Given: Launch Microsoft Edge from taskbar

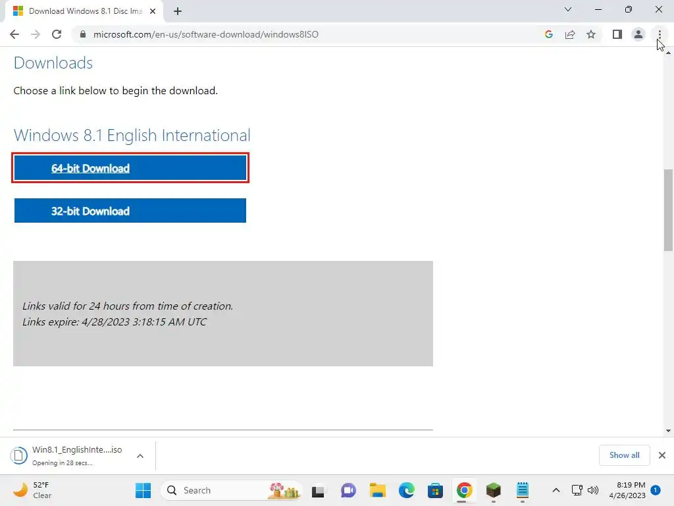Looking at the screenshot, I should (x=406, y=490).
